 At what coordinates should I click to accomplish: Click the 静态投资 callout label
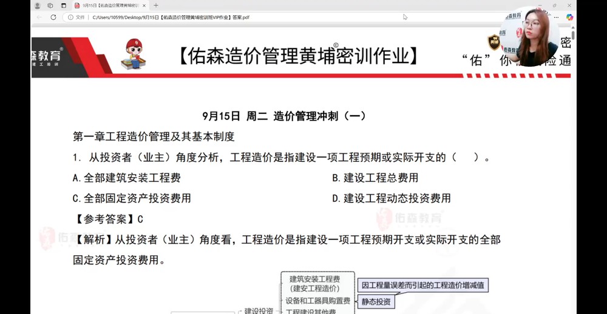coord(376,302)
